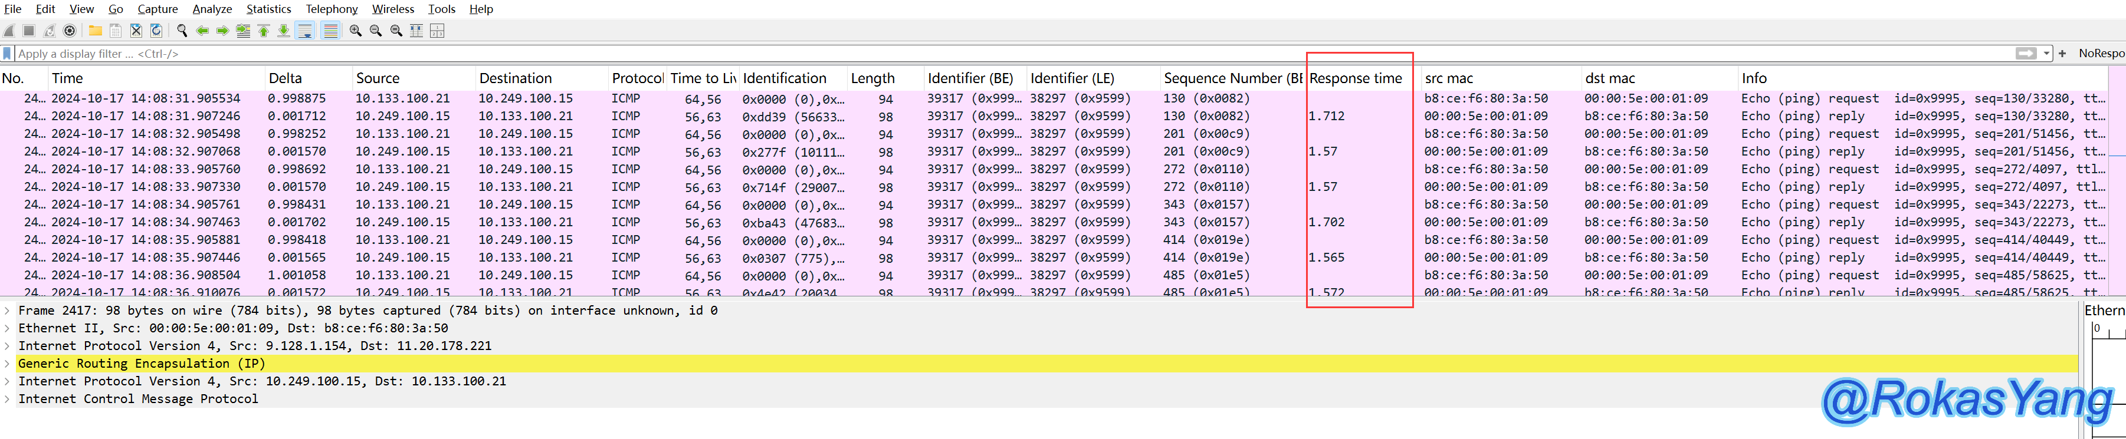Click the Zoom in magnifier icon
Image resolution: width=2126 pixels, height=439 pixels.
(x=355, y=31)
